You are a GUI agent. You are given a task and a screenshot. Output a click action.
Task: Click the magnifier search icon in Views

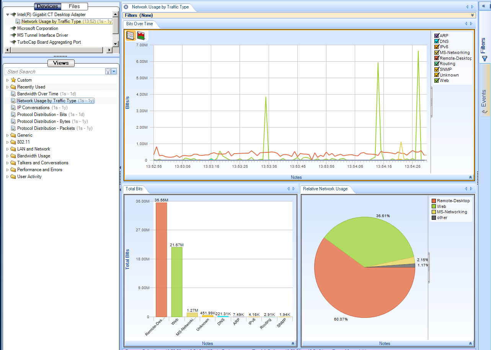pyautogui.click(x=108, y=72)
